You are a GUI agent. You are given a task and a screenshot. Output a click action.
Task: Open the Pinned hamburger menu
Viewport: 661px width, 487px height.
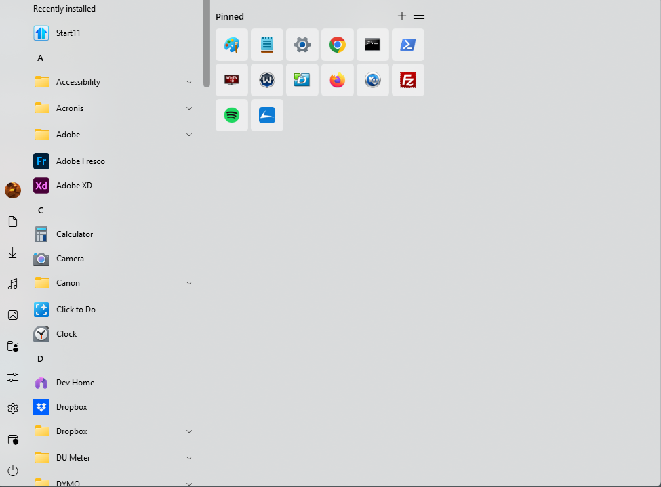[419, 16]
